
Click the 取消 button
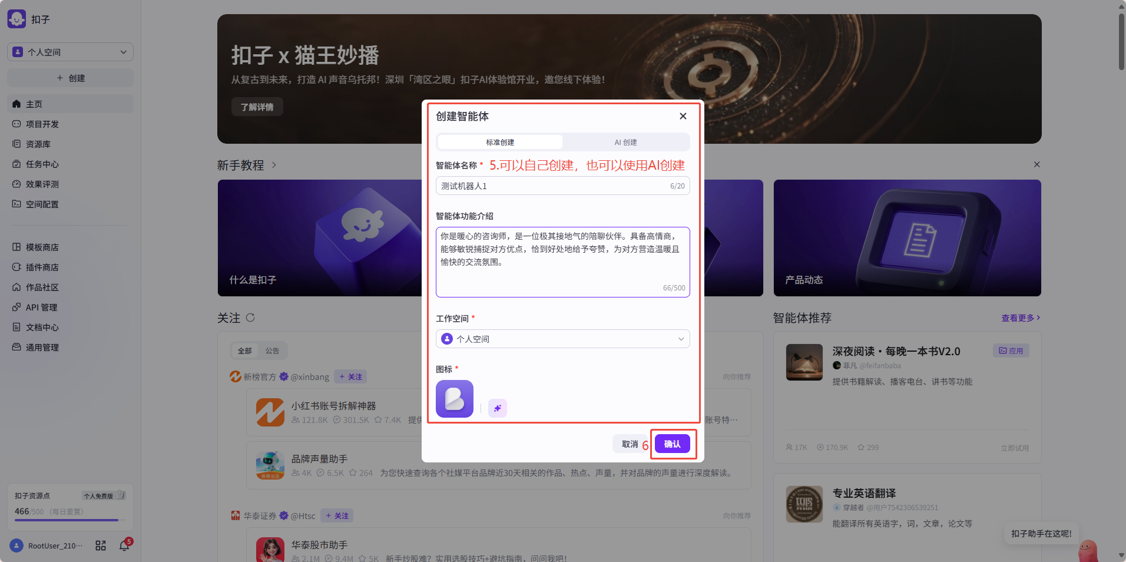tap(630, 444)
